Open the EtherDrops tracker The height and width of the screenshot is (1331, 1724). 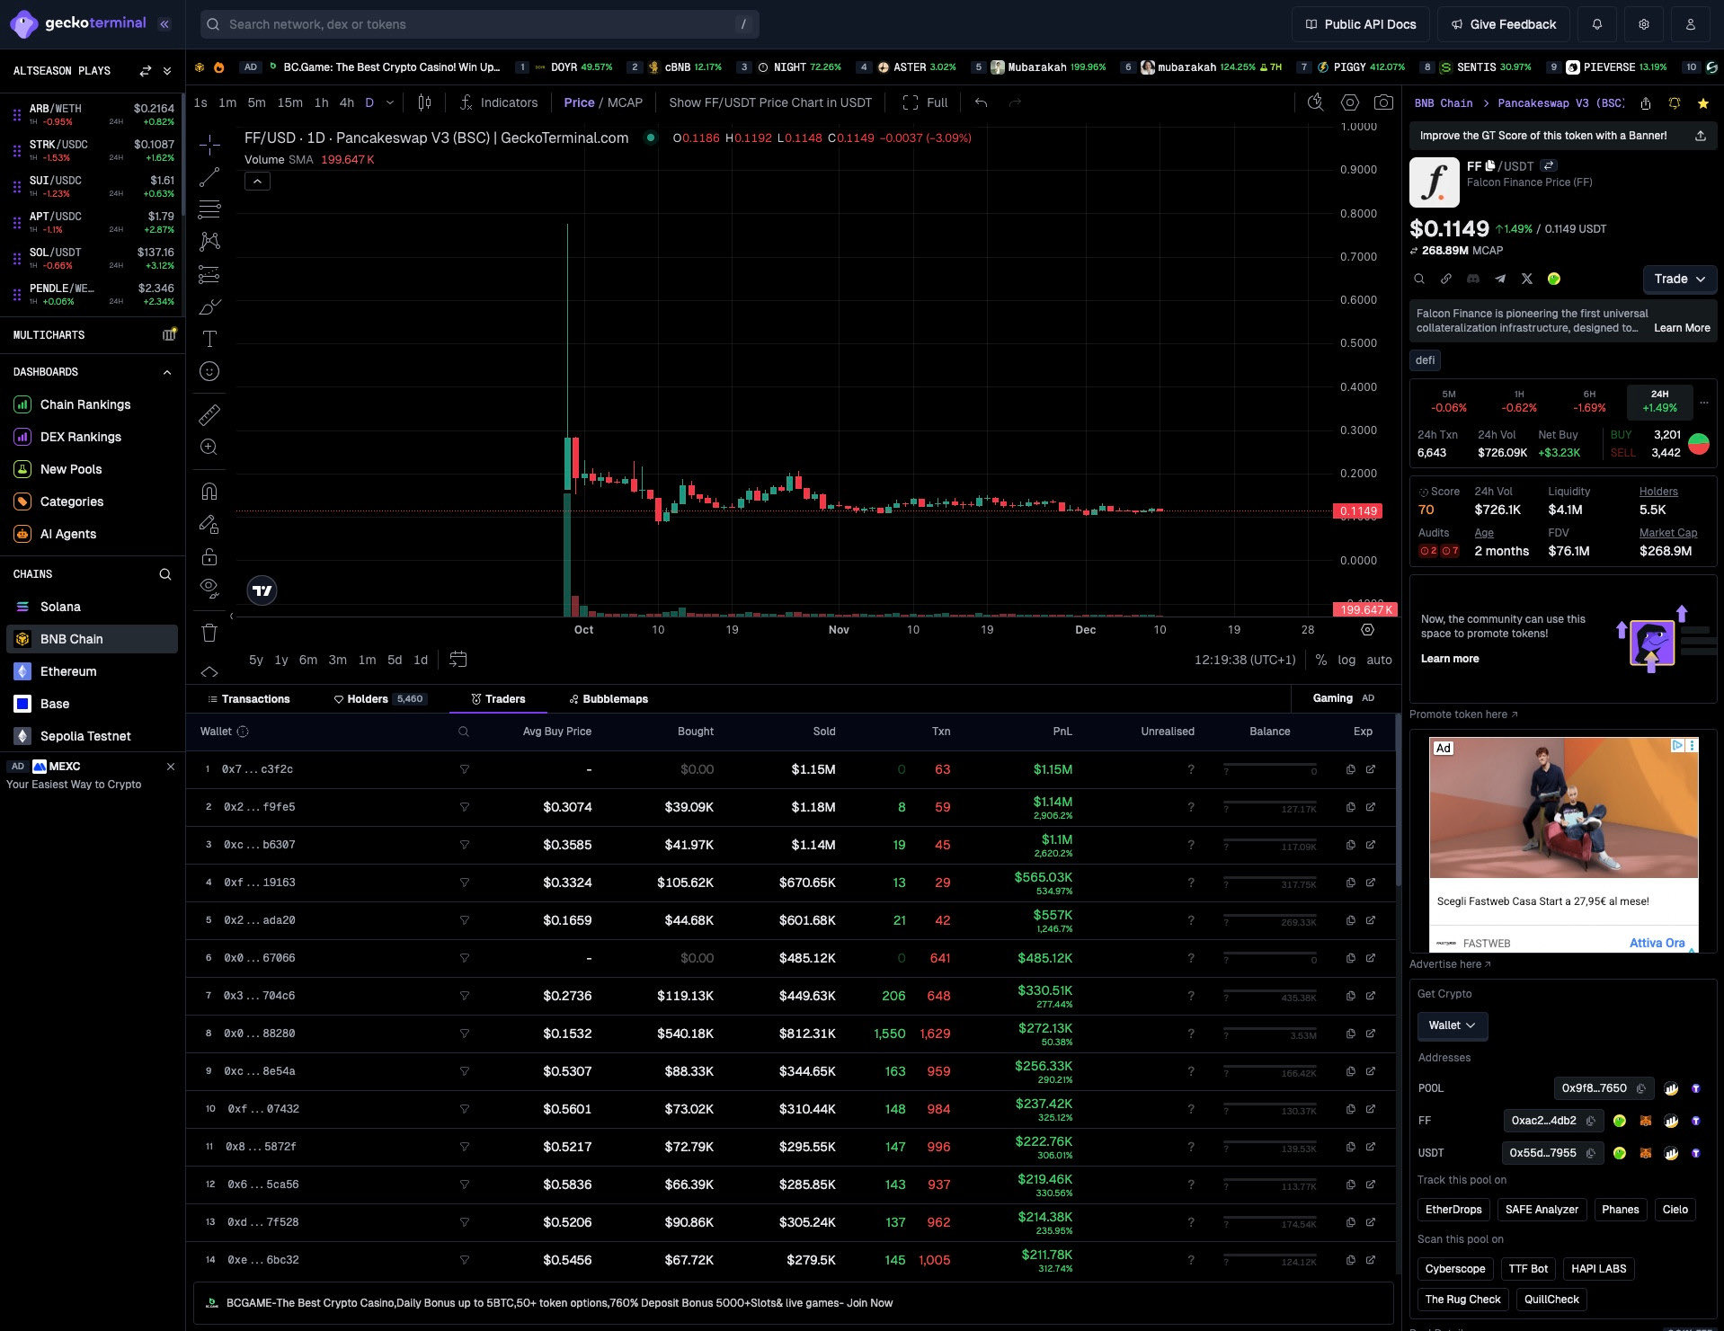pos(1453,1210)
